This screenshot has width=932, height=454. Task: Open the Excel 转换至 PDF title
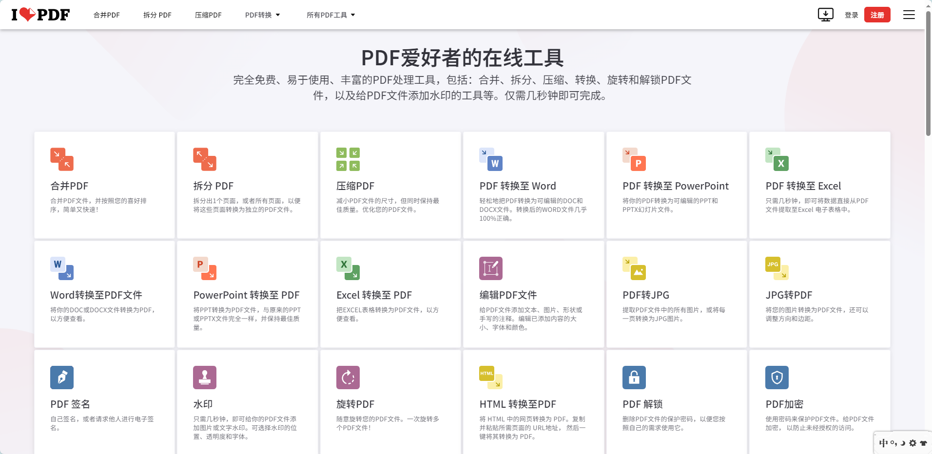coord(374,295)
